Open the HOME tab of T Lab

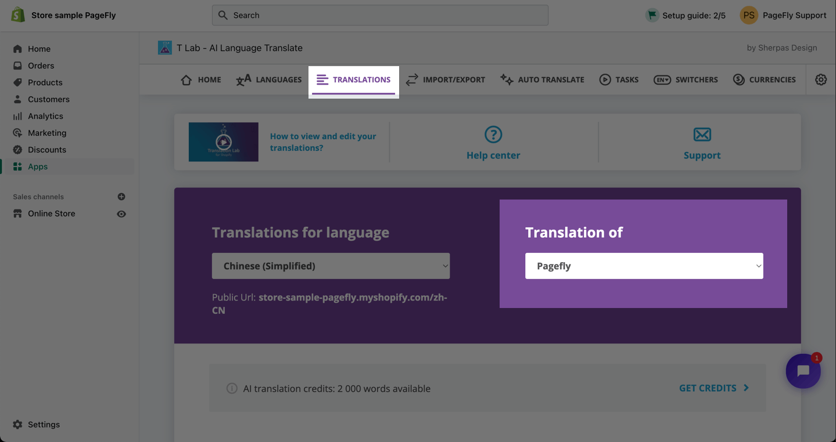[201, 79]
